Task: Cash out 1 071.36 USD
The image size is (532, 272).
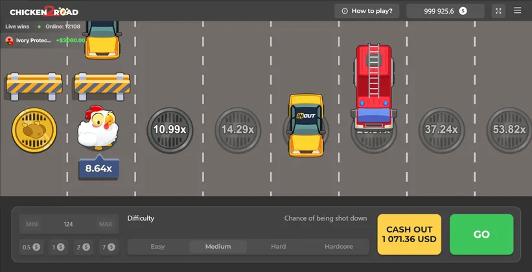Action: tap(409, 234)
